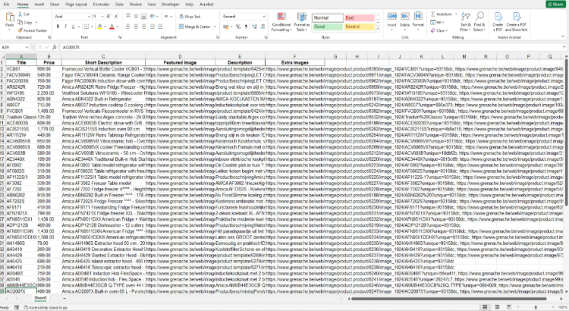Align text right in the cell
Image resolution: width=569 pixels, height=311 pixels.
coord(143,27)
